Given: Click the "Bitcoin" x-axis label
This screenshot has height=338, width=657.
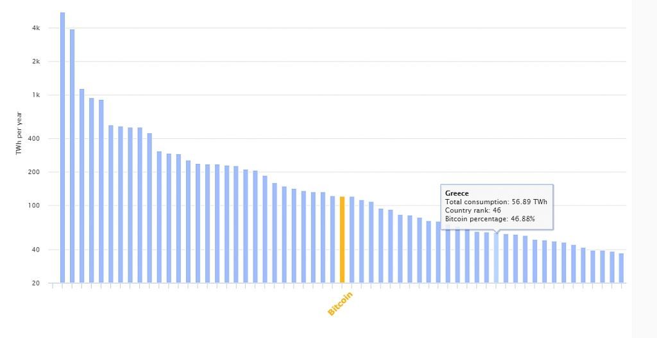Looking at the screenshot, I should [x=340, y=303].
